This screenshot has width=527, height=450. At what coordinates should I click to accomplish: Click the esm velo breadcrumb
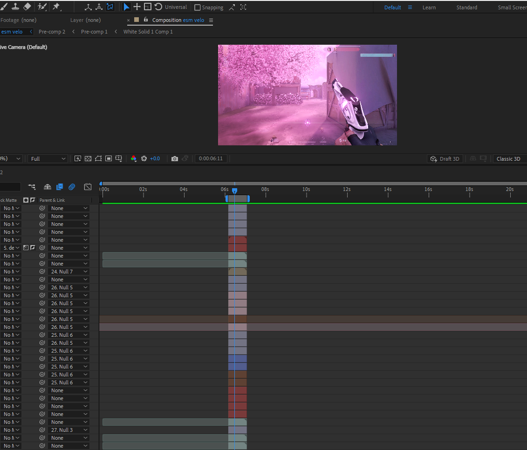[12, 32]
